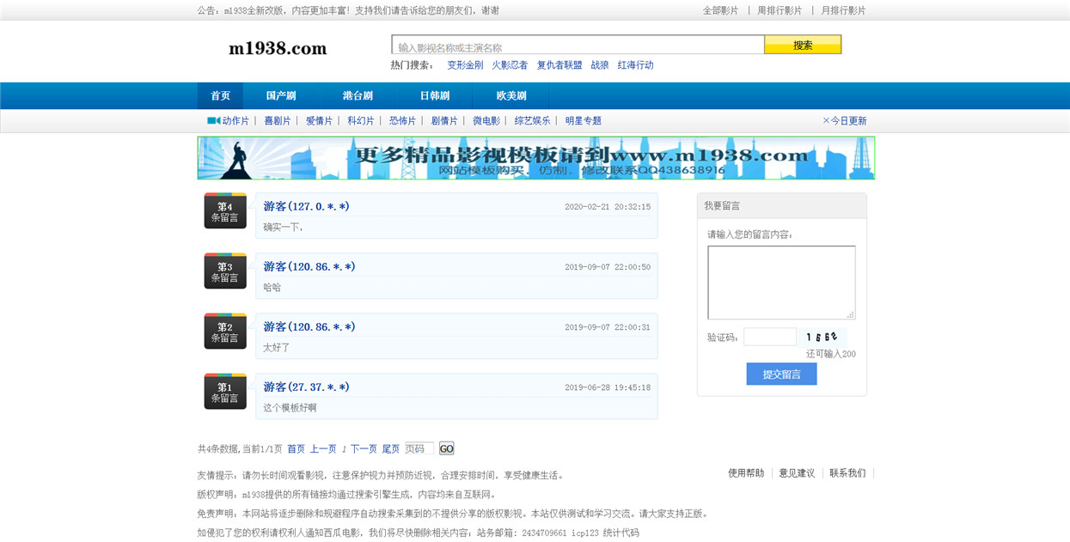This screenshot has width=1070, height=542.
Task: Select the 日韩剧 navigation tab
Action: (x=435, y=96)
